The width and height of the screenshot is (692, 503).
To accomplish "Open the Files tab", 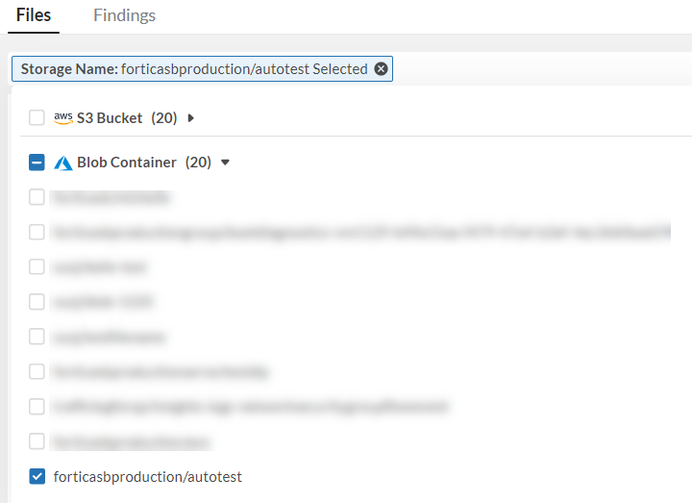I will pyautogui.click(x=34, y=15).
